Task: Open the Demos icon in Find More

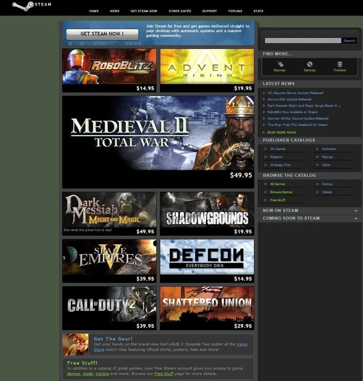Action: [x=310, y=64]
